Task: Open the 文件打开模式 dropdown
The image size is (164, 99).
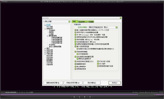Action: pos(117,27)
